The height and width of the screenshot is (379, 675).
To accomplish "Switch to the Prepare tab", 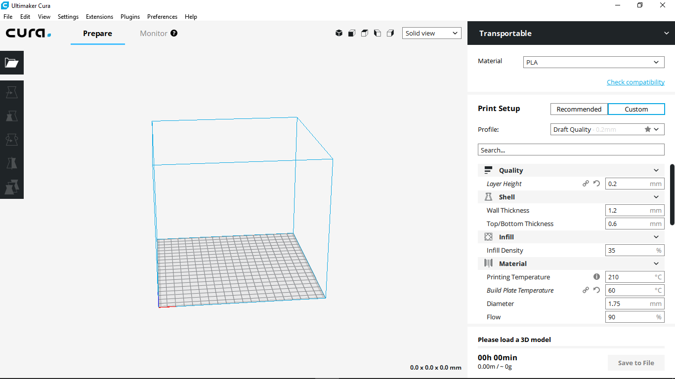I will point(98,33).
